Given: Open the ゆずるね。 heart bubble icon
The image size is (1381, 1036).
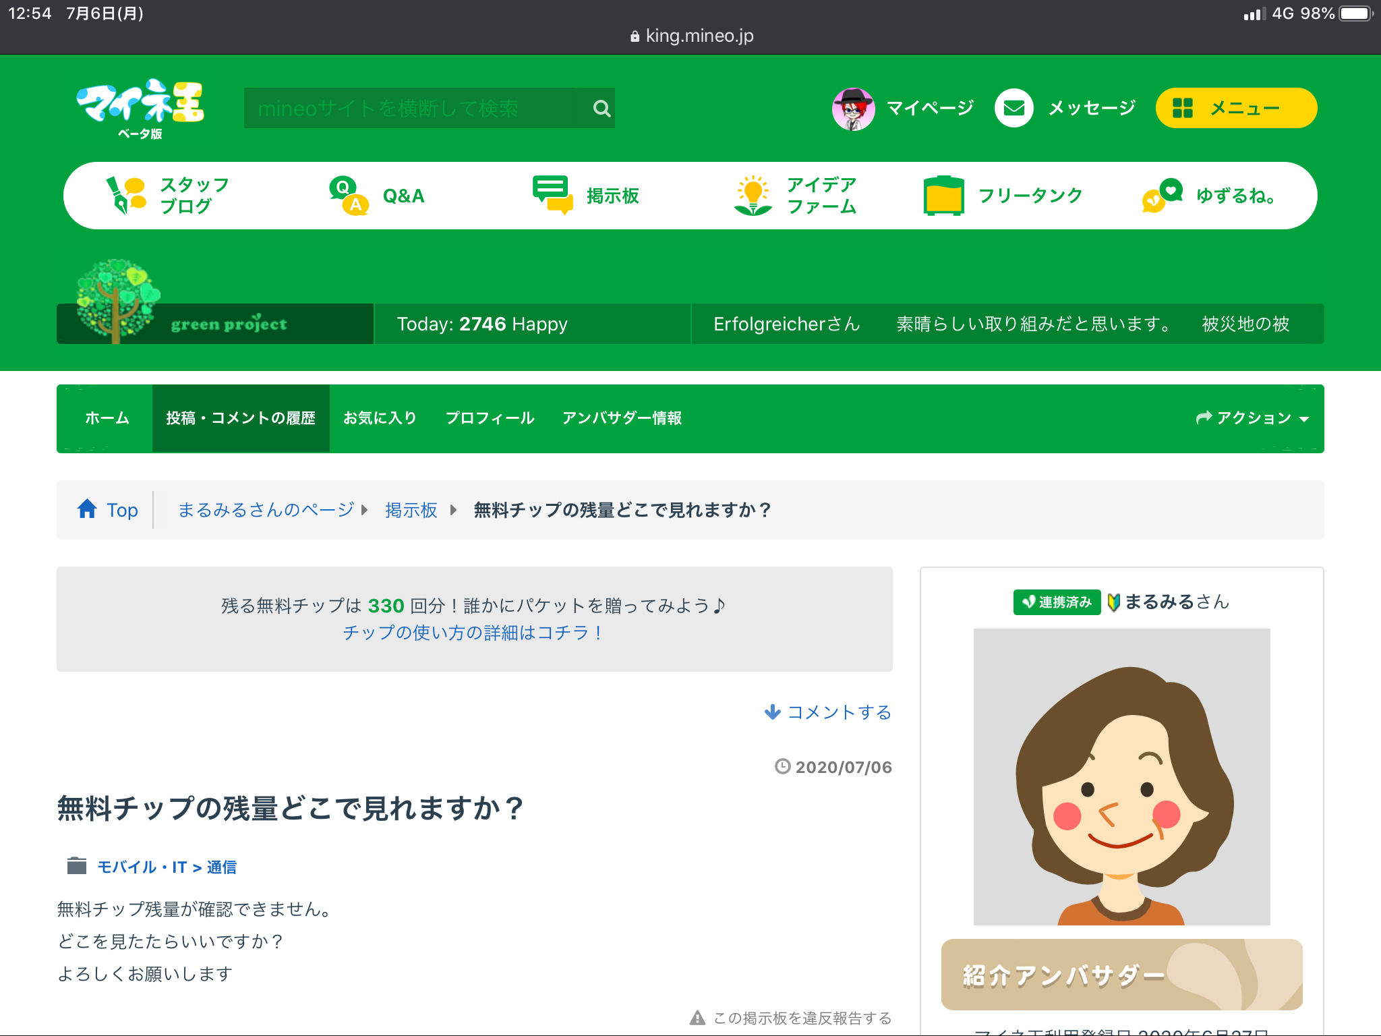Looking at the screenshot, I should [x=1162, y=196].
